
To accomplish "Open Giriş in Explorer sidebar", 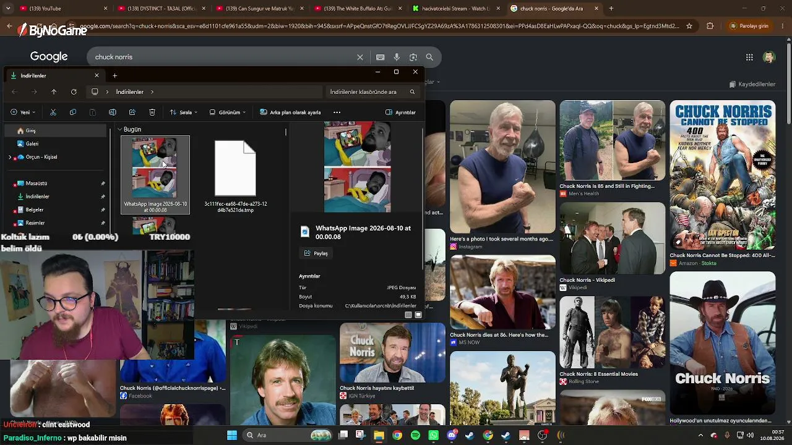I will point(56,131).
